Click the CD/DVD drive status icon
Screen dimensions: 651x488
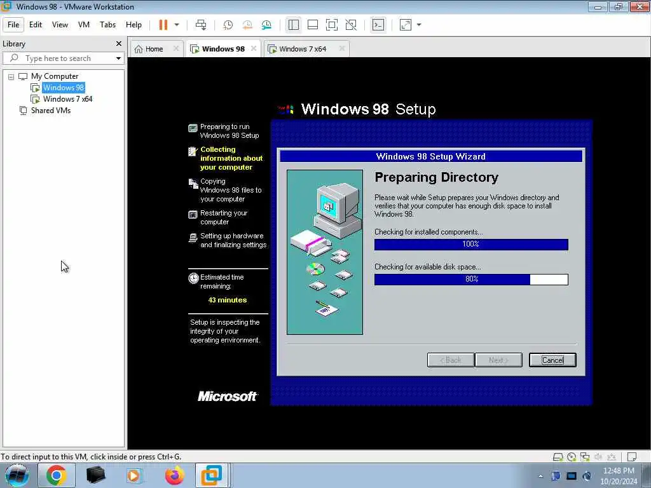572,457
